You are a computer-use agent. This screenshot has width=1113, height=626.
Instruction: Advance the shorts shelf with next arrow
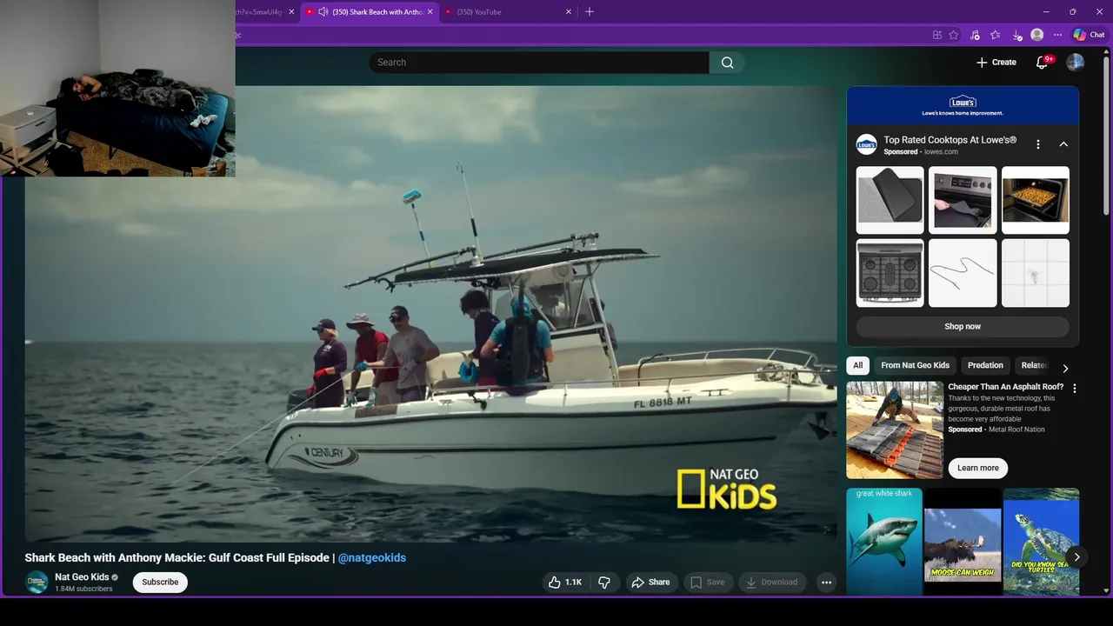[x=1076, y=557]
